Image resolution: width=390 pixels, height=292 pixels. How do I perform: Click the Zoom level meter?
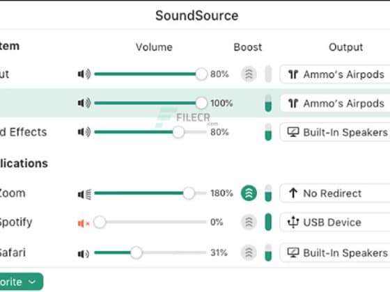click(268, 193)
